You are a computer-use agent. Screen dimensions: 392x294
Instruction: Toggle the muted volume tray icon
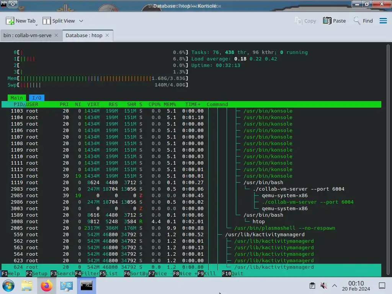tap(323, 286)
